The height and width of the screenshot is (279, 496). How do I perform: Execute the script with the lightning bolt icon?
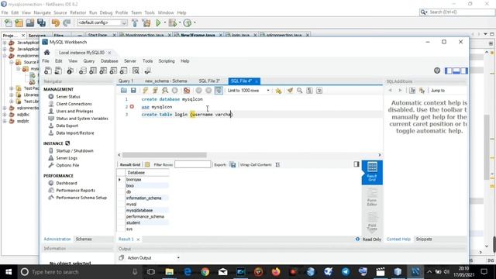point(145,91)
